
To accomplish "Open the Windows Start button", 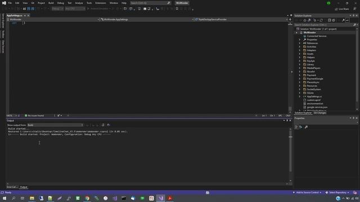I will [4, 198].
